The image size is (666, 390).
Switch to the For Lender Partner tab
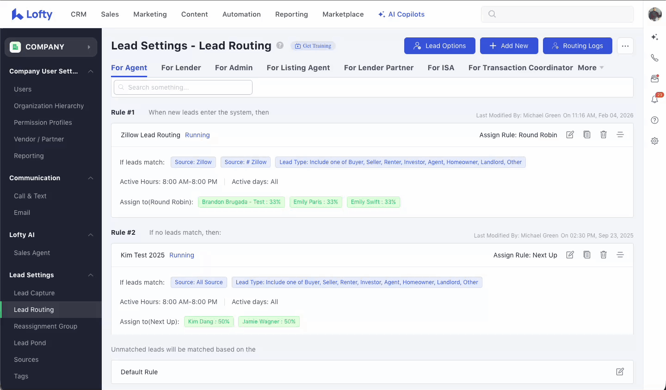379,67
